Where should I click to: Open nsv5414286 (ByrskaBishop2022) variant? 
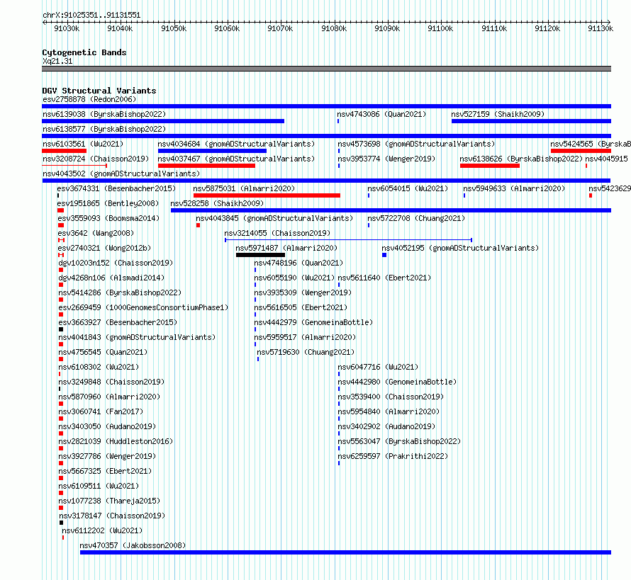tap(120, 292)
